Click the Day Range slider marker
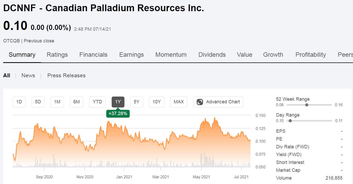353x184 pixels. point(290,121)
